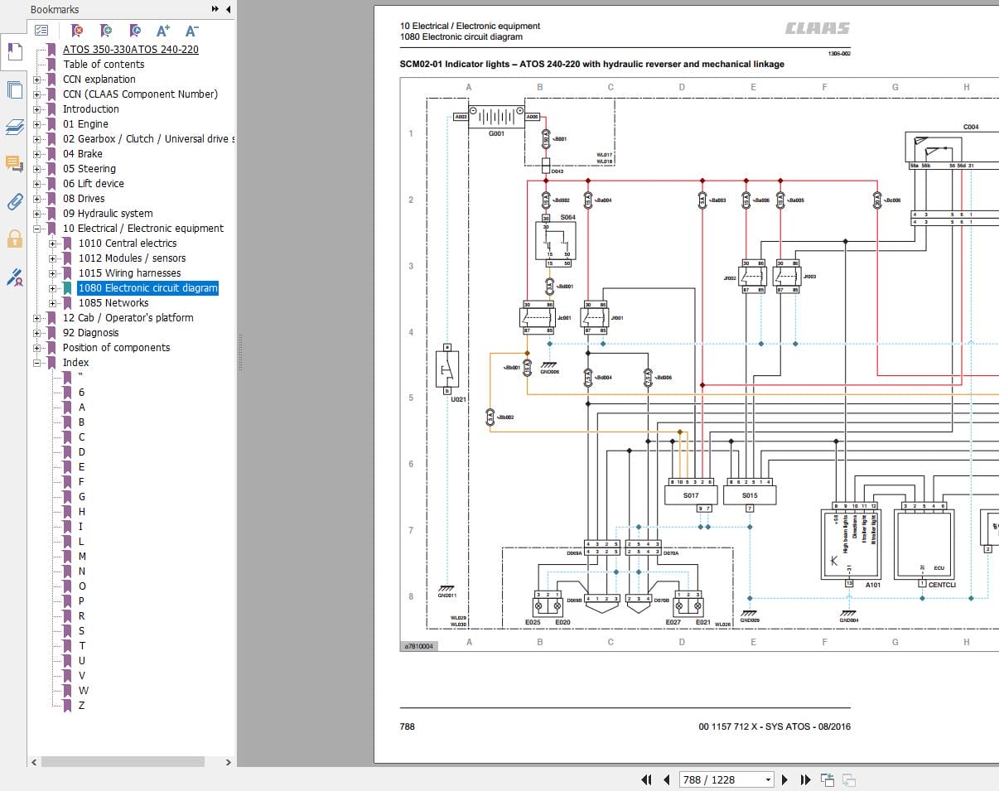This screenshot has width=999, height=791.
Task: Click the set bookmark destination icon
Action: point(135,31)
